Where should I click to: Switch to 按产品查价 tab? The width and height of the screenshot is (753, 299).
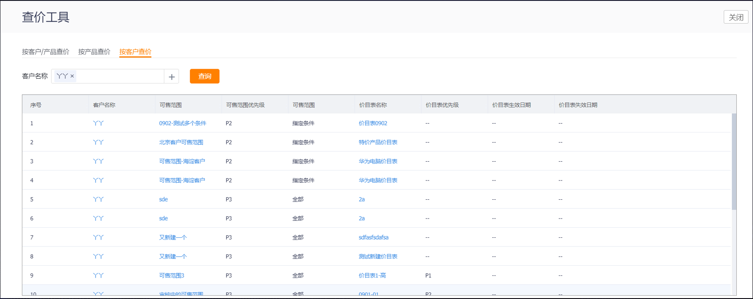pyautogui.click(x=94, y=52)
